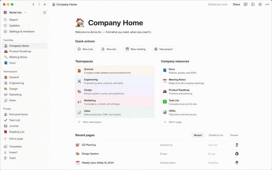Click the Meeting Notes calendar icon in resources
Image resolution: width=272 pixels, height=170 pixels.
click(165, 81)
